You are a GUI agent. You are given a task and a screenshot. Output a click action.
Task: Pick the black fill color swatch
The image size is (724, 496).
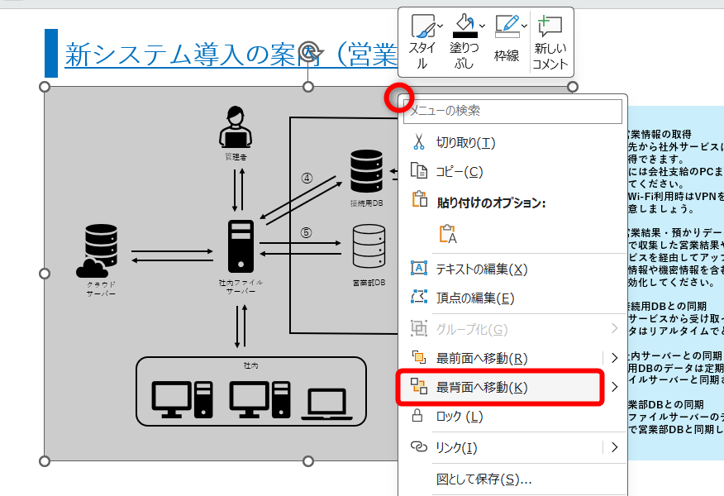click(466, 35)
